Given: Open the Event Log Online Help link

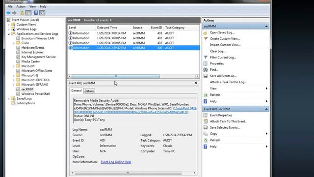Looking at the screenshot, I should [116, 162].
